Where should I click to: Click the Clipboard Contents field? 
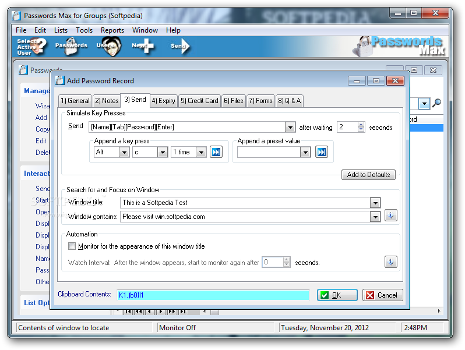(x=213, y=295)
